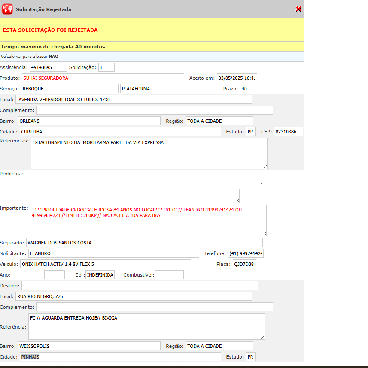Click the Serviço field containing REBOQUE

69,89
